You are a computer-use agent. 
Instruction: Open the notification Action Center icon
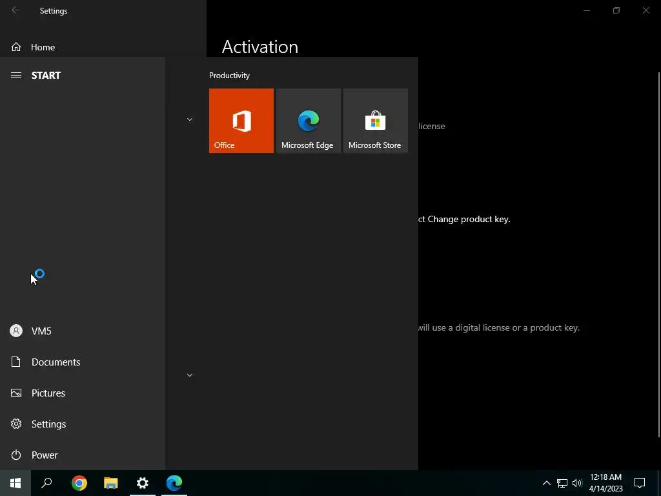point(640,483)
